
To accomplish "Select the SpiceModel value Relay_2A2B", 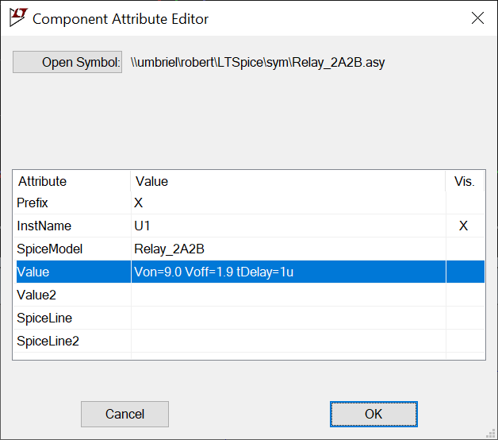I will (x=287, y=249).
